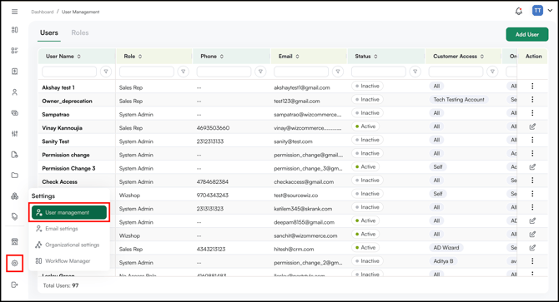Viewport: 559px width, 302px height.
Task: Click the tag icon in sidebar
Action: click(15, 216)
